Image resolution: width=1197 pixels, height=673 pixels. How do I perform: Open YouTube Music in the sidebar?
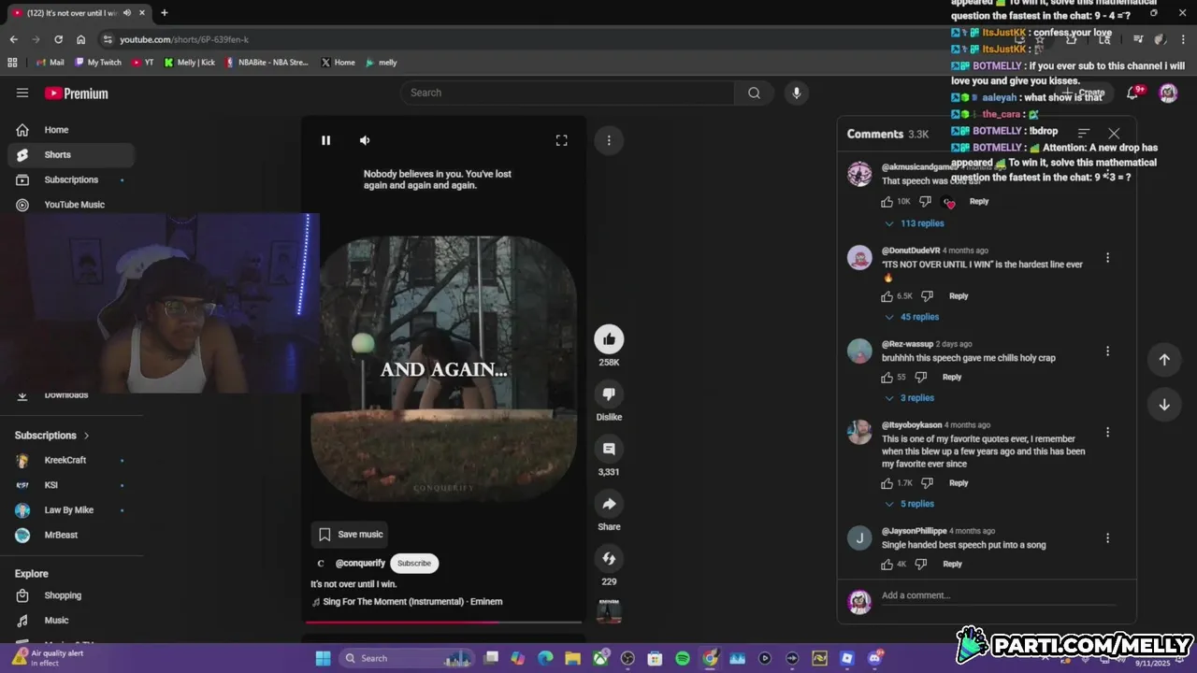[x=71, y=205]
